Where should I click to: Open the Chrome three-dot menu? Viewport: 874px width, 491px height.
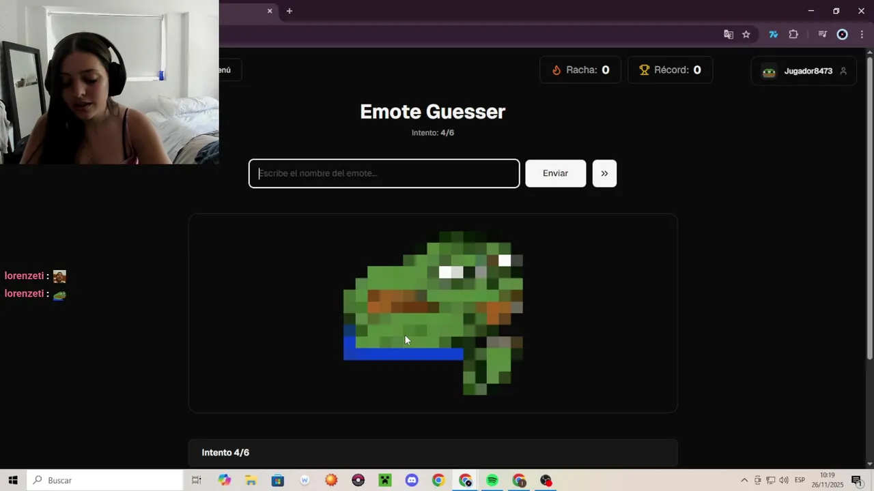click(862, 34)
